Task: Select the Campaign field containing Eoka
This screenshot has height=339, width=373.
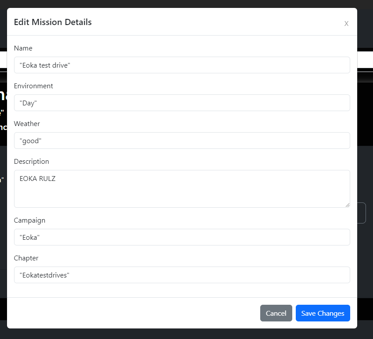Action: pos(182,237)
